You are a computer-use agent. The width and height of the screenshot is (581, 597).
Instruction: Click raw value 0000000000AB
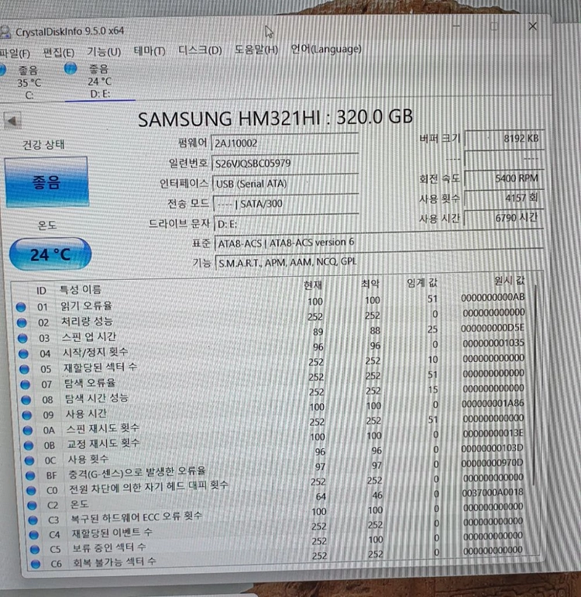[493, 298]
